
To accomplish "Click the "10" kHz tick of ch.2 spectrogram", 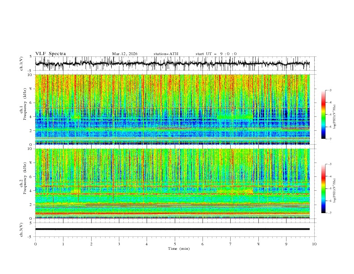I will [30, 149].
